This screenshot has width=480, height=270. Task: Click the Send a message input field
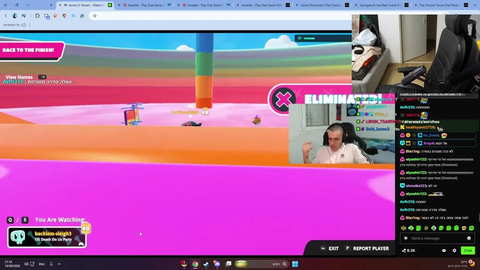point(437,238)
